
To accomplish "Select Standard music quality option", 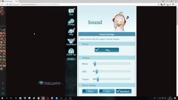I will [123, 91].
